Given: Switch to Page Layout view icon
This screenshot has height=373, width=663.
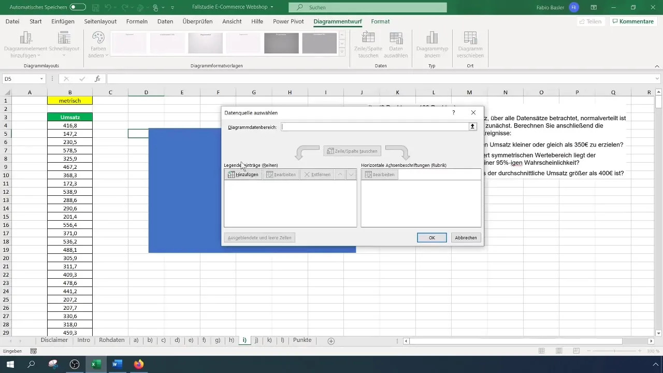Looking at the screenshot, I should pos(558,351).
